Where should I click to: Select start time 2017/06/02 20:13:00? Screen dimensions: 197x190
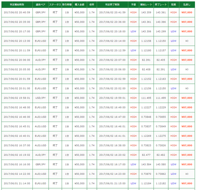click(17, 41)
